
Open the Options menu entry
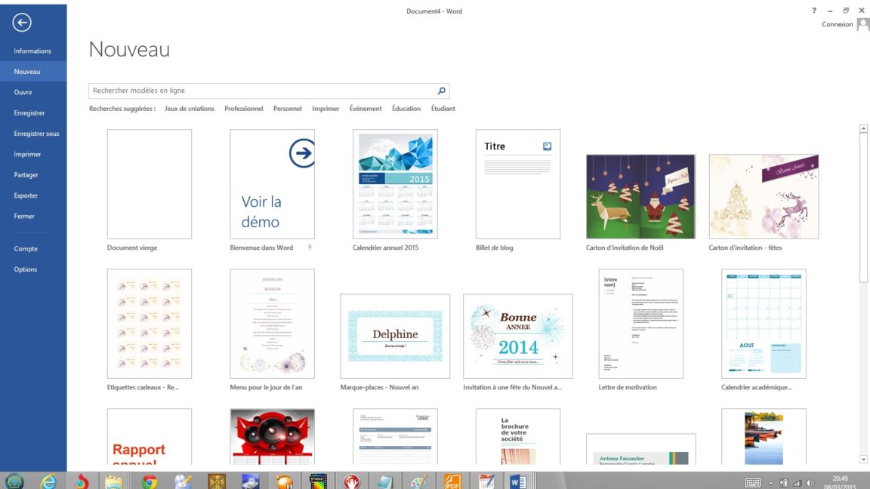click(25, 269)
